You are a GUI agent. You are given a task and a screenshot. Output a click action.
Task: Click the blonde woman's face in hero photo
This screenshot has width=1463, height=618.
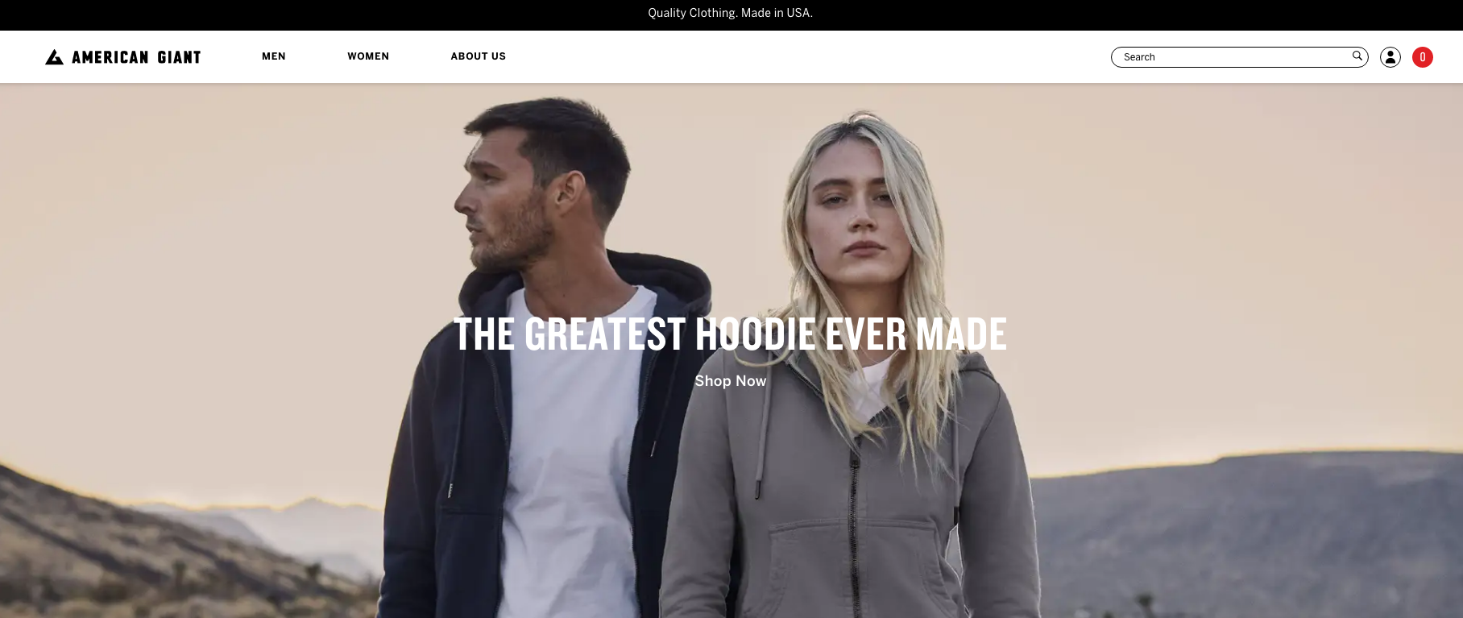(x=854, y=205)
